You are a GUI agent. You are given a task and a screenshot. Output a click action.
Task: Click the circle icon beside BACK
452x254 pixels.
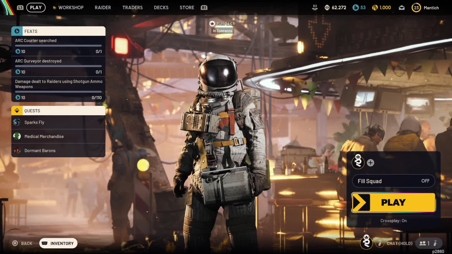(x=15, y=243)
